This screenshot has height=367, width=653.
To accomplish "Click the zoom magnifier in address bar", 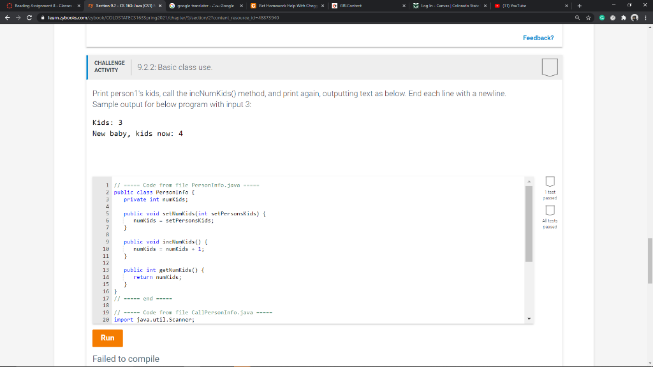I will tap(577, 18).
